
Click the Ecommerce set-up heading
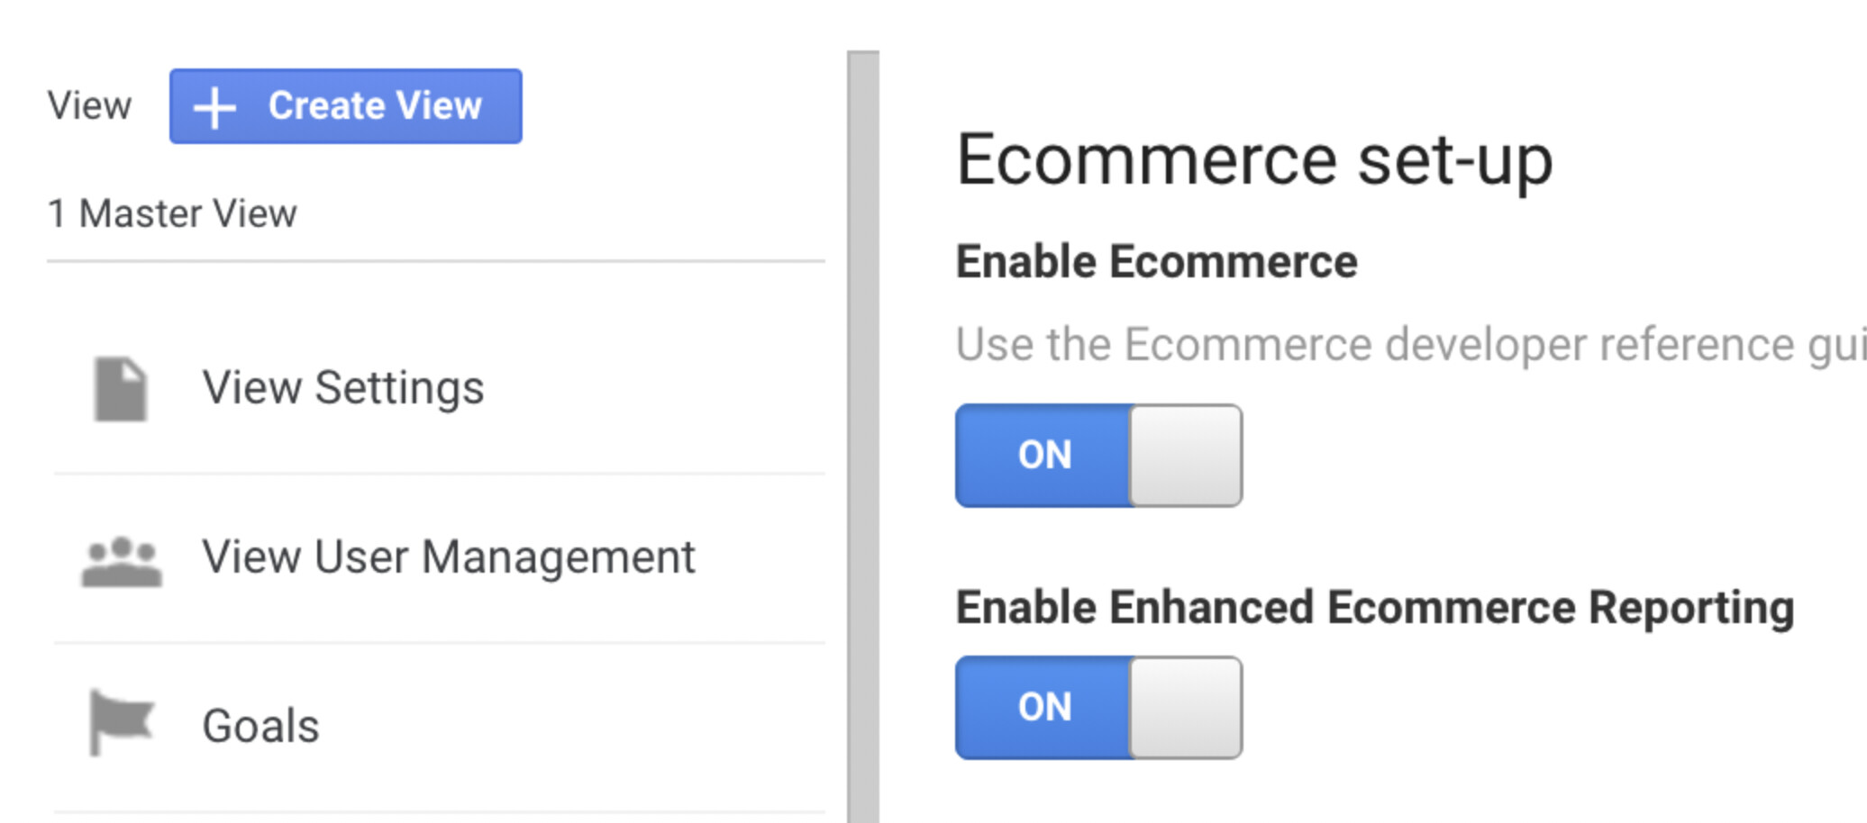(1253, 160)
